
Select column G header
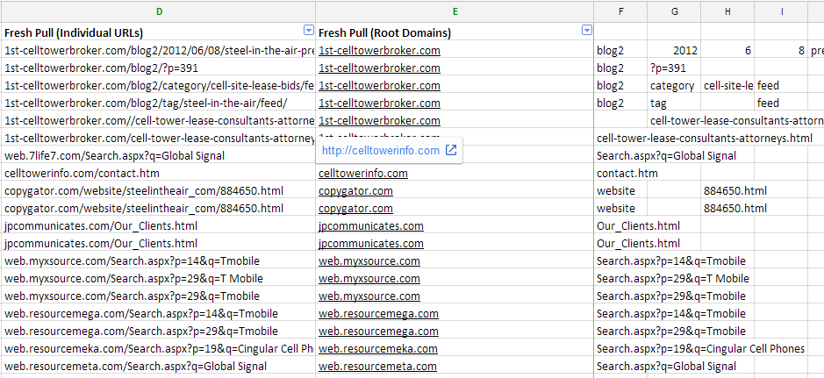(674, 11)
